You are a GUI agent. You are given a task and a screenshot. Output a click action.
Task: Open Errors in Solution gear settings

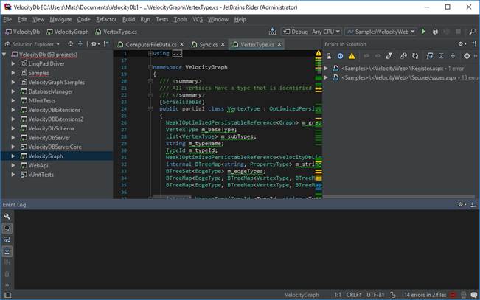point(462,44)
